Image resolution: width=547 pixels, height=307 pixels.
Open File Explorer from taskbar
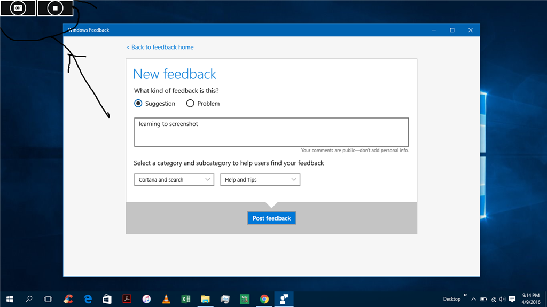pos(206,299)
